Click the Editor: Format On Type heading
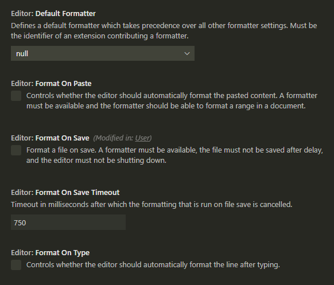 coord(51,253)
